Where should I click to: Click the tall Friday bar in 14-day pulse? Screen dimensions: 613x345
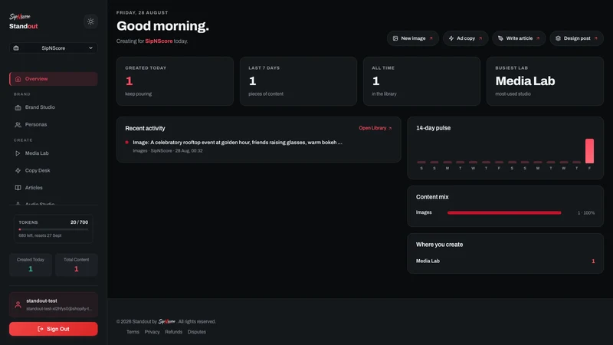589,151
